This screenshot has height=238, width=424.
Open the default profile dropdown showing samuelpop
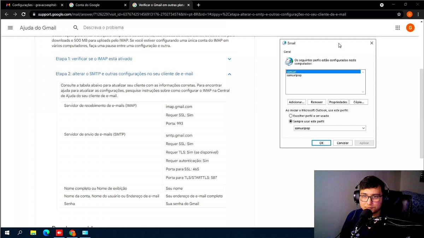click(x=330, y=128)
